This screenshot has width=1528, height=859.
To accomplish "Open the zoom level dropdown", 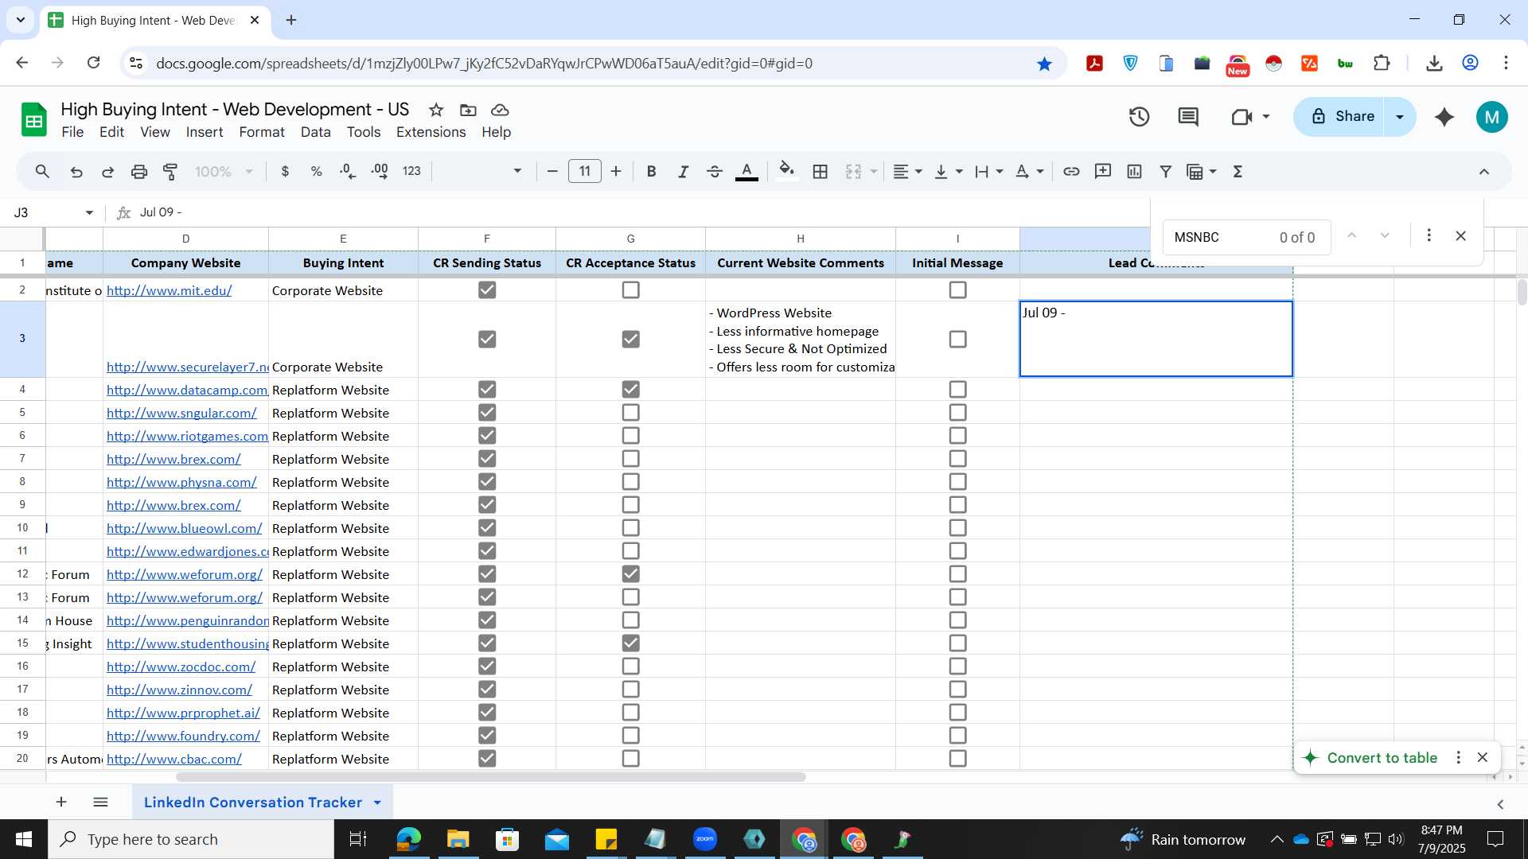I will coord(224,172).
